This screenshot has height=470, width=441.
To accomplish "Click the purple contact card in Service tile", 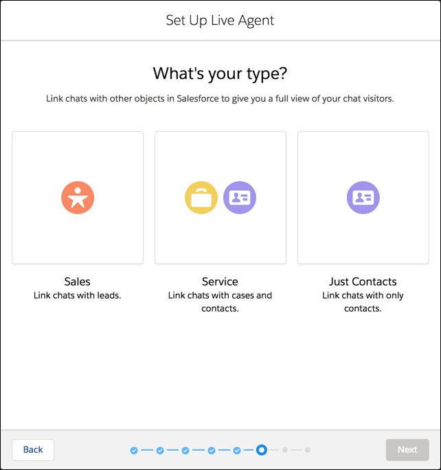I will pos(240,198).
